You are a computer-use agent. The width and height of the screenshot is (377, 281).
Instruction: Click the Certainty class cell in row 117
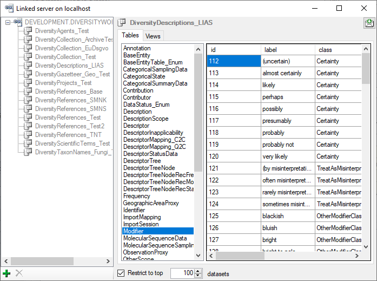click(338, 121)
